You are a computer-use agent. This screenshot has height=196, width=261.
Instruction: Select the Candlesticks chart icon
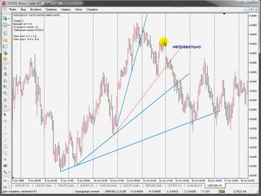pyautogui.click(x=5, y=74)
